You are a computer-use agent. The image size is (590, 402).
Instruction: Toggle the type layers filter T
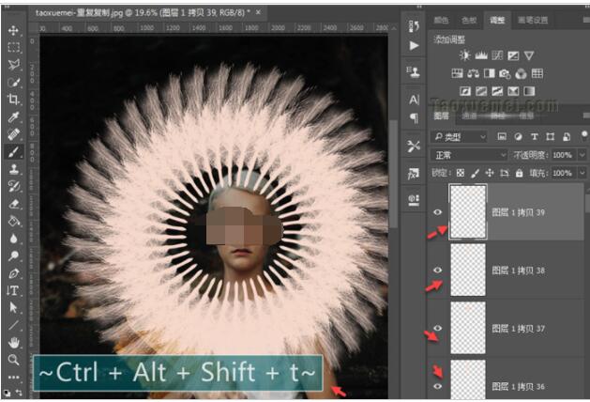pos(535,137)
